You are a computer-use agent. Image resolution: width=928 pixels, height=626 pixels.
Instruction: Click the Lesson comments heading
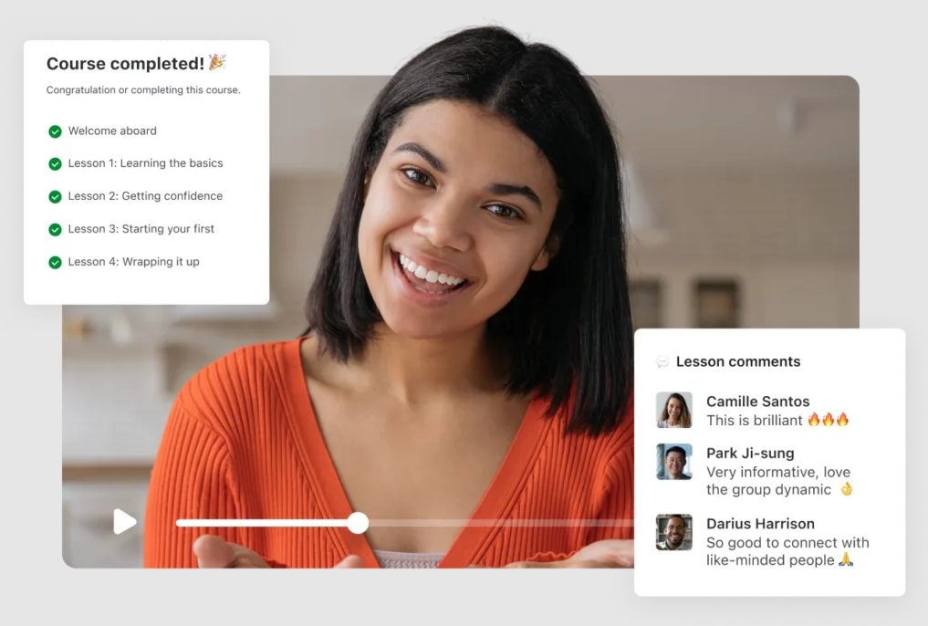click(x=737, y=362)
